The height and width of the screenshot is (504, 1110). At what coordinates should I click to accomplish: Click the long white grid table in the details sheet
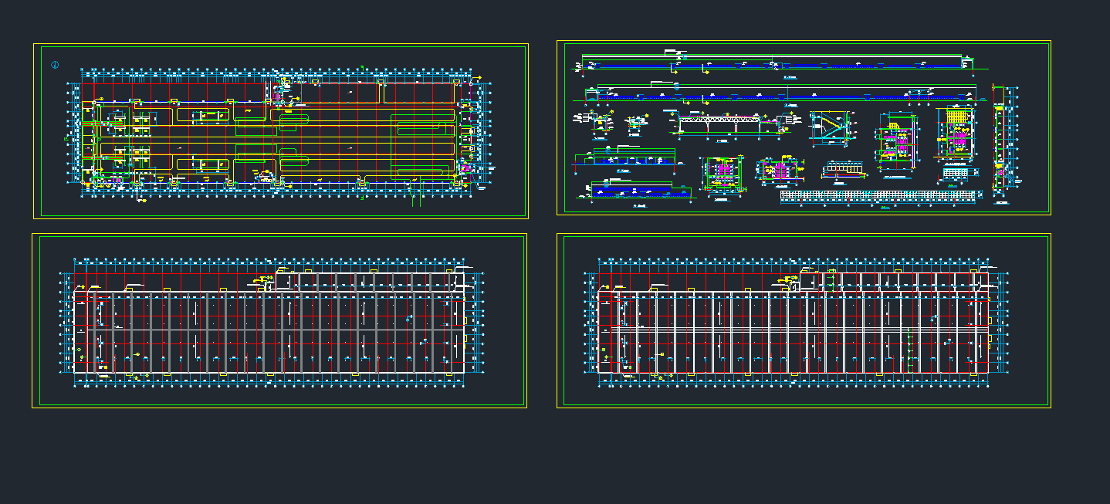pyautogui.click(x=882, y=196)
